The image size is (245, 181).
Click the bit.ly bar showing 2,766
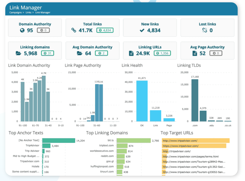[x=134, y=140]
